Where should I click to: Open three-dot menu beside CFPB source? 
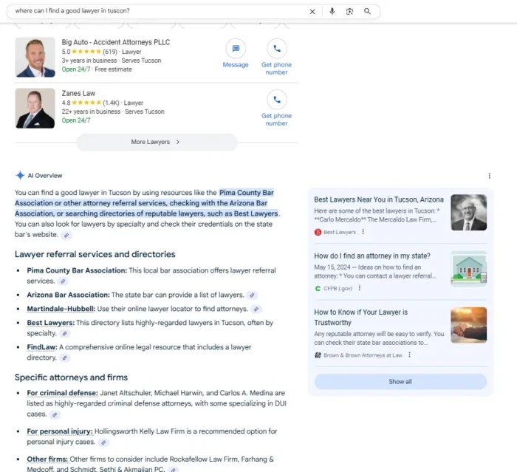click(x=360, y=288)
